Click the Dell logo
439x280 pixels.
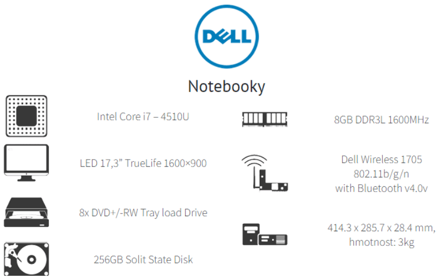click(x=226, y=37)
